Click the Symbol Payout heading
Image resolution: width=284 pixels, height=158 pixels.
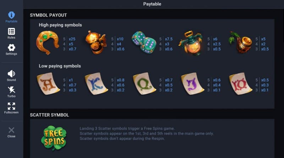point(48,15)
